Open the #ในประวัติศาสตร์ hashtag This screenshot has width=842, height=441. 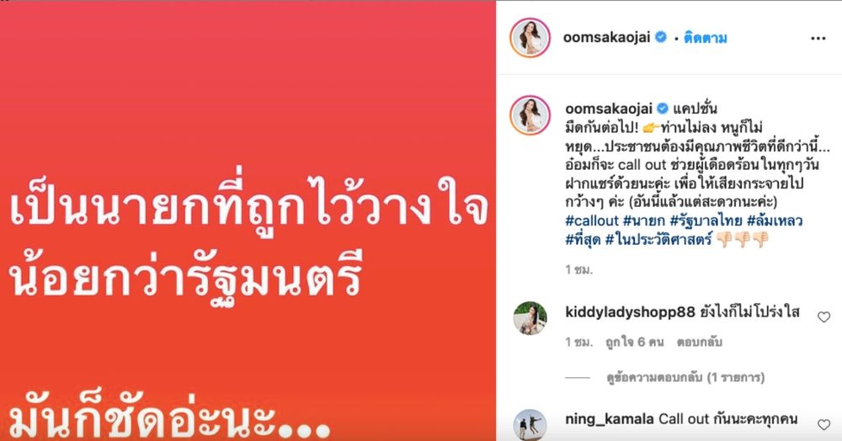[658, 239]
